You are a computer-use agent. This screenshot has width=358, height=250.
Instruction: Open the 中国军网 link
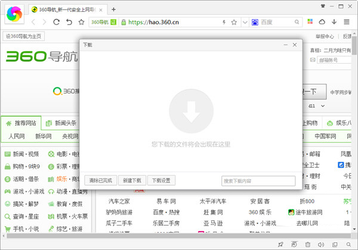tap(325, 136)
